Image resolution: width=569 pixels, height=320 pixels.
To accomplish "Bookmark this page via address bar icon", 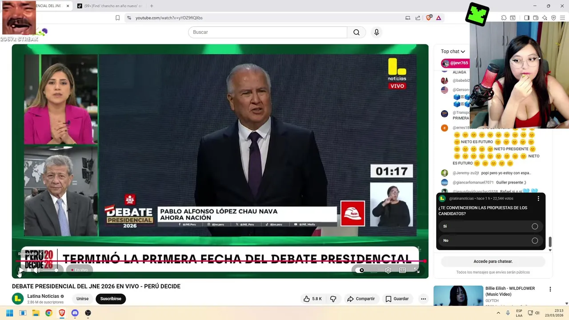I will [x=117, y=18].
